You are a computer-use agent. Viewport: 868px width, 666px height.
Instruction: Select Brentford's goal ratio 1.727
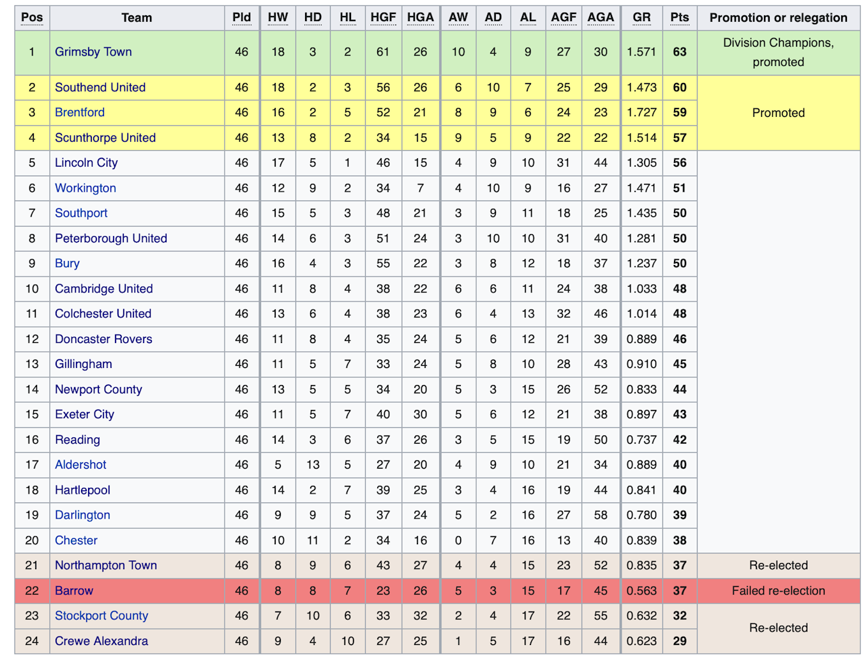641,112
